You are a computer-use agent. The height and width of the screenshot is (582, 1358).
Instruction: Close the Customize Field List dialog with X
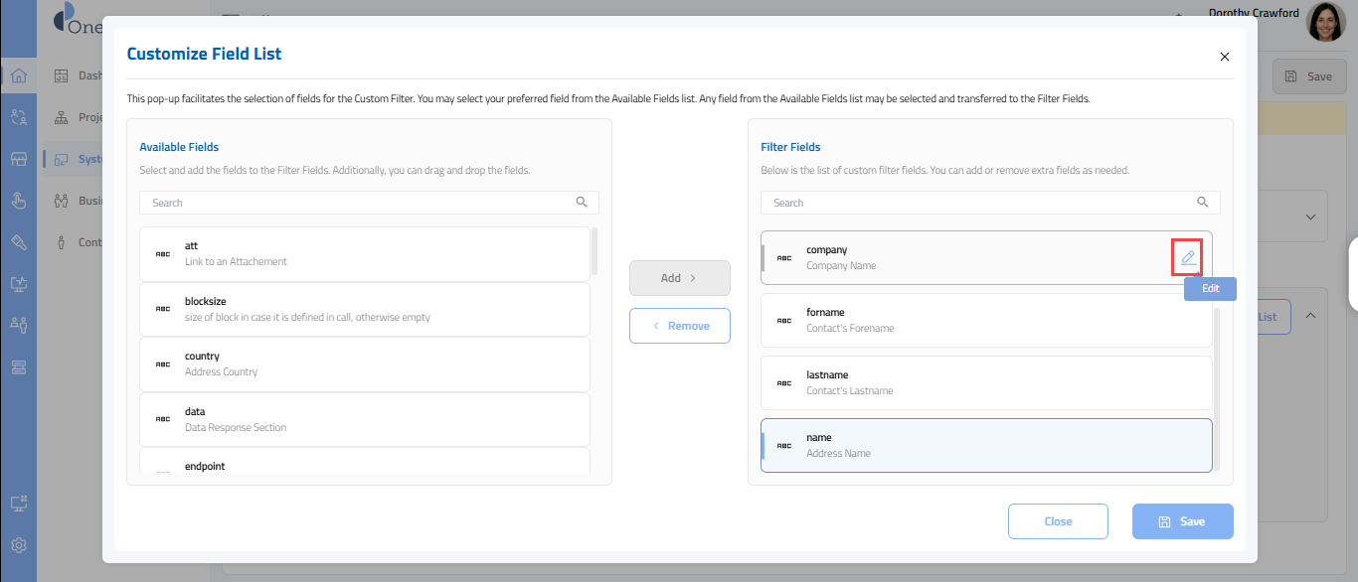tap(1225, 57)
